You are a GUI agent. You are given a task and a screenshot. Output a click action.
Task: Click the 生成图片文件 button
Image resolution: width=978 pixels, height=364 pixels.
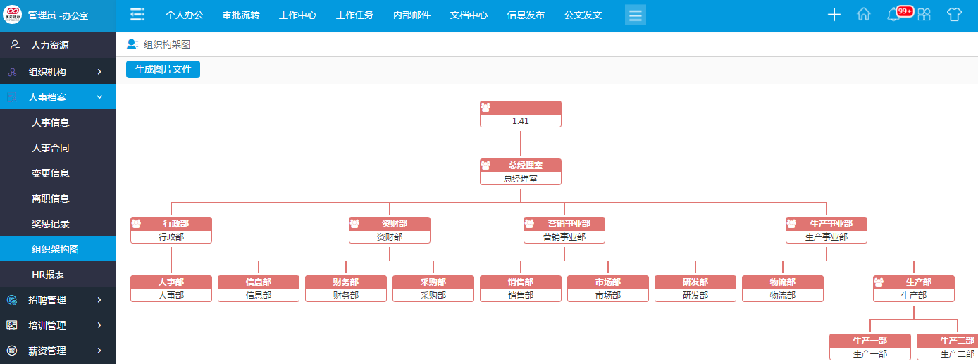coord(163,69)
